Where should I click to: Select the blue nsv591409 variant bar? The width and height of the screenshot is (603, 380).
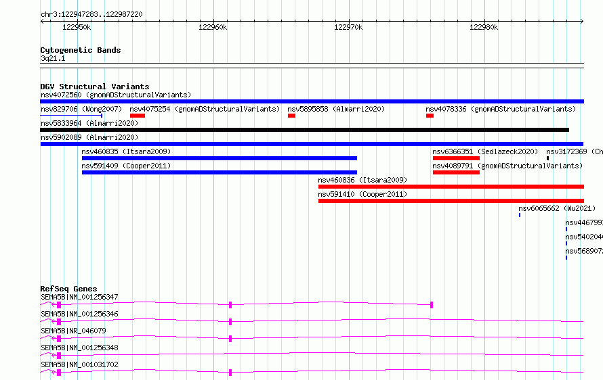coord(220,172)
